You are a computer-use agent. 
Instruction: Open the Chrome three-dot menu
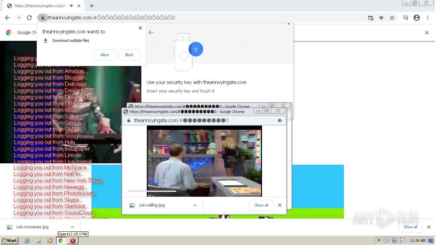coord(428,18)
